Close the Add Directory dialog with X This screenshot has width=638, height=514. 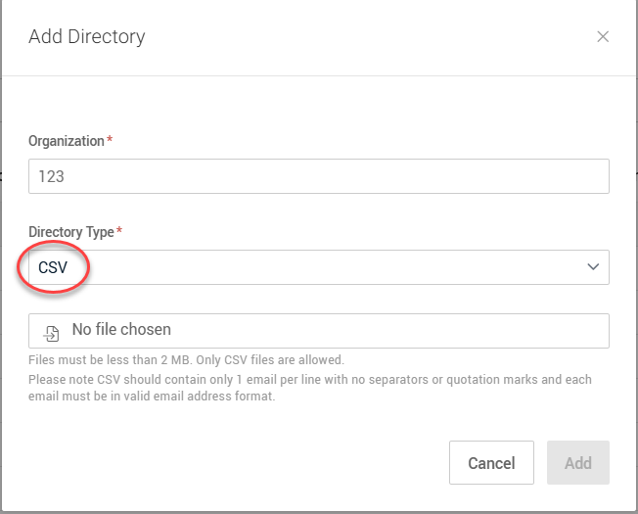click(x=603, y=37)
